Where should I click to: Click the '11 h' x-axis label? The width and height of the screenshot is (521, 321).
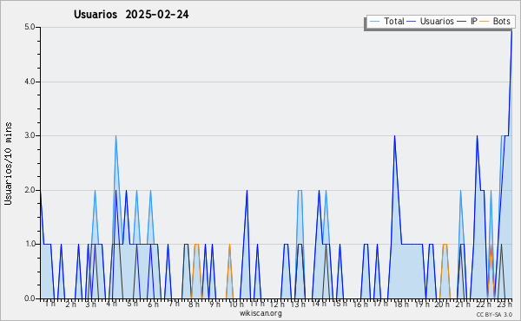257,304
